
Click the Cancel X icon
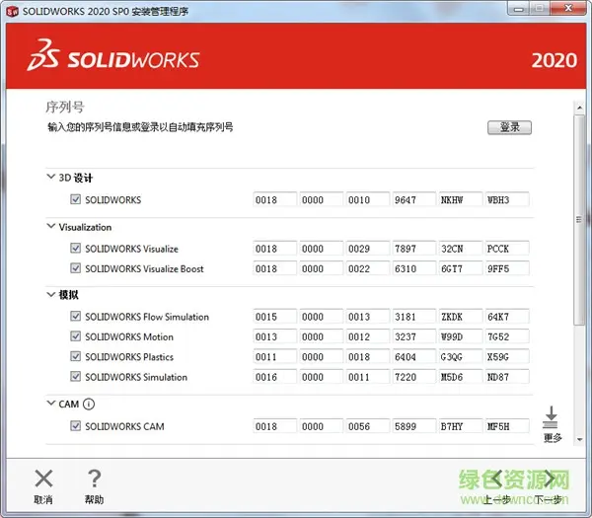pos(43,479)
